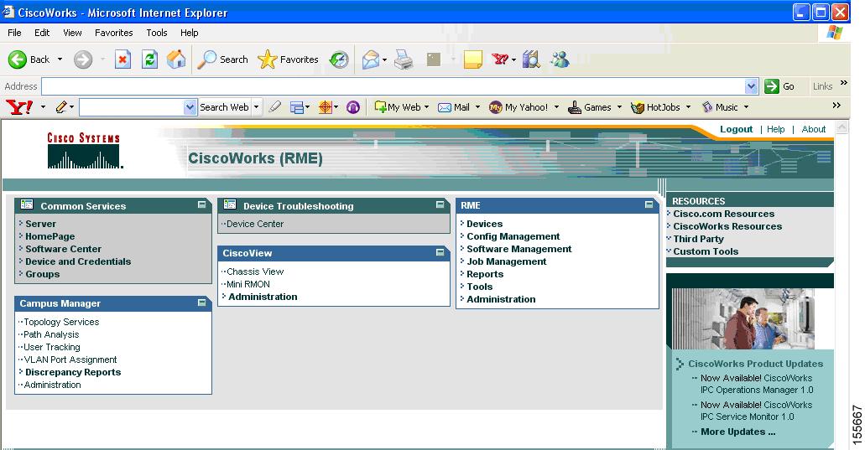This screenshot has height=450, width=865.
Task: Open the Yahoo search box dropdown arrow
Action: coord(190,107)
